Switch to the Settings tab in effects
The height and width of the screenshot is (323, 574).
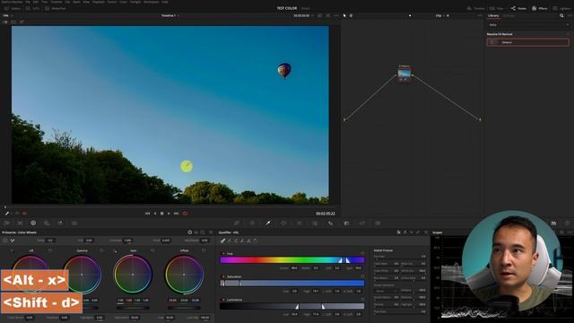tap(509, 16)
